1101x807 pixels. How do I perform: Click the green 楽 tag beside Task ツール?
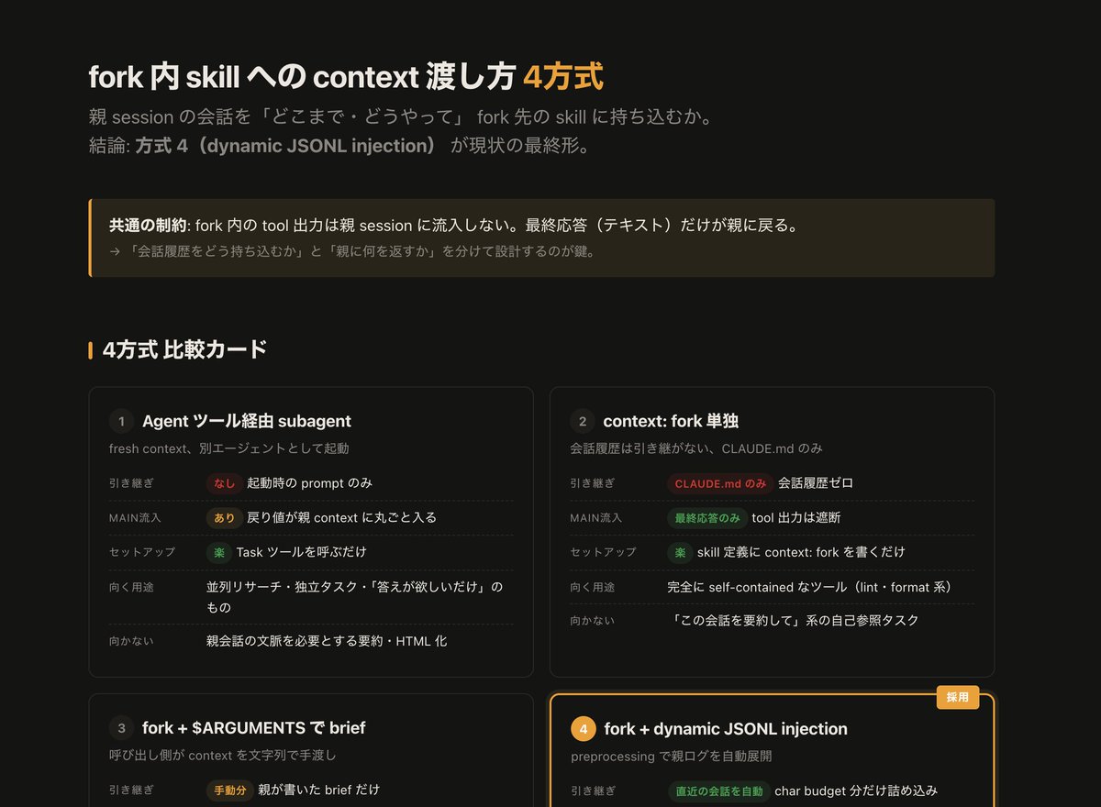pyautogui.click(x=218, y=553)
